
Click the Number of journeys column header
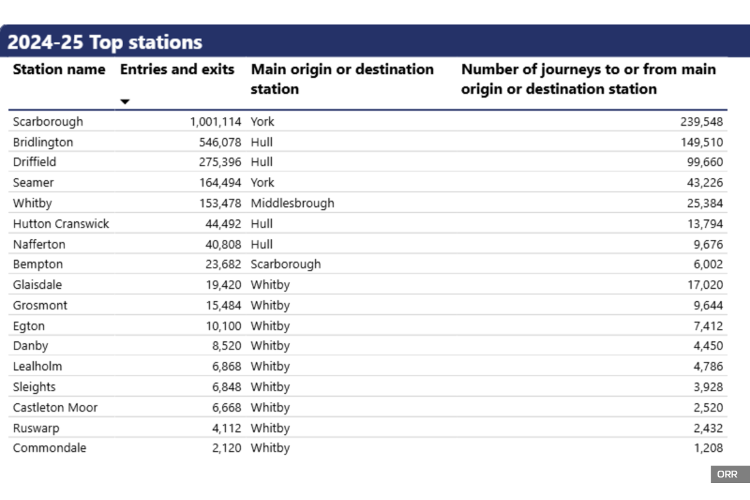coord(588,79)
